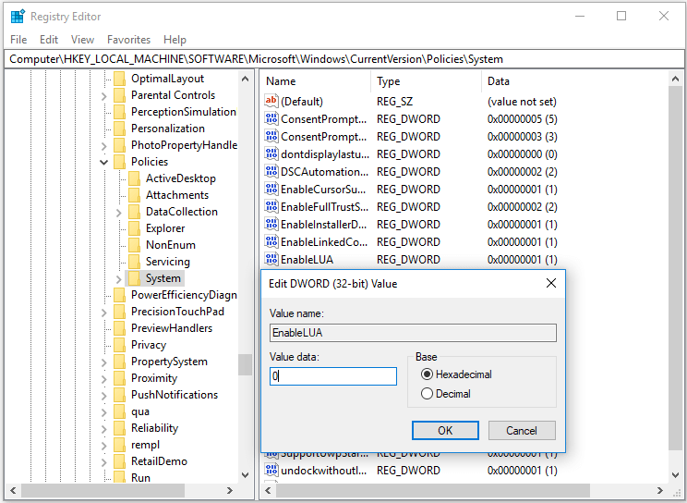
Task: Click the DataCollection folder icon
Action: click(134, 212)
